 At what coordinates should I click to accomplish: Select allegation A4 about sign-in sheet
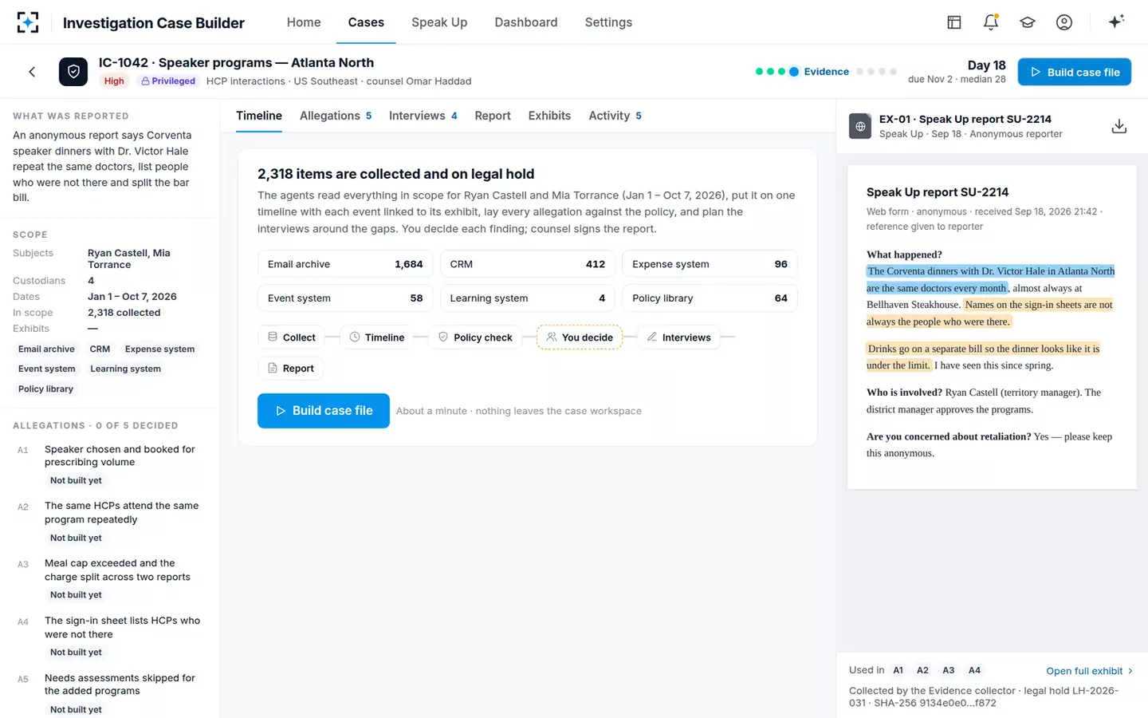(x=110, y=637)
